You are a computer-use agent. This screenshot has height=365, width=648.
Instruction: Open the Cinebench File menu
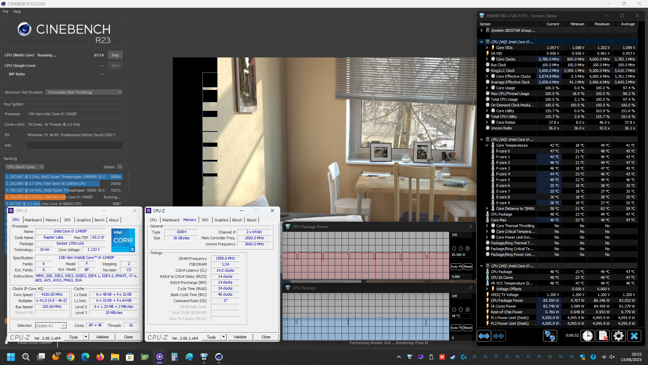[5, 11]
